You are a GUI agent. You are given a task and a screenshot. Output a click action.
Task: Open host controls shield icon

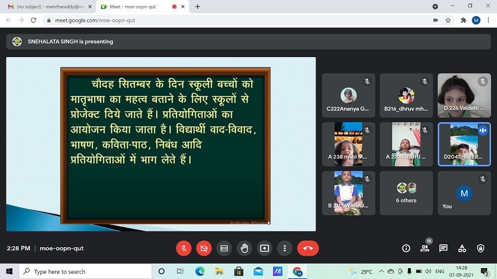[481, 248]
